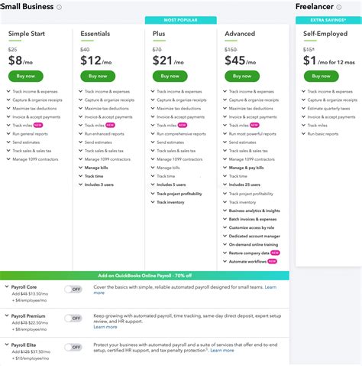Image resolution: width=362 pixels, height=366 pixels.
Task: Open Learn more link for Payroll Premium
Action: point(105,327)
